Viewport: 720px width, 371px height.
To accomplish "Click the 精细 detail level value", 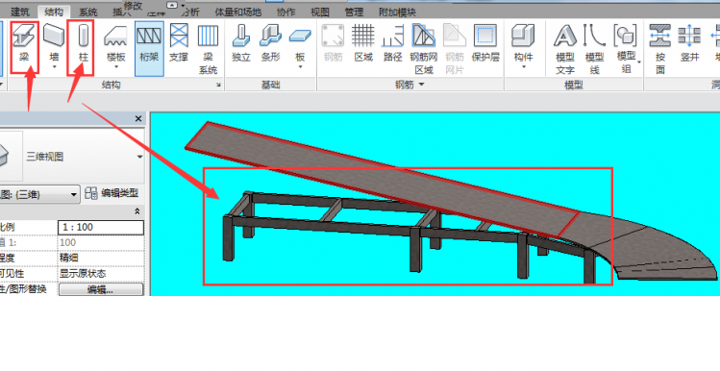I will click(101, 258).
